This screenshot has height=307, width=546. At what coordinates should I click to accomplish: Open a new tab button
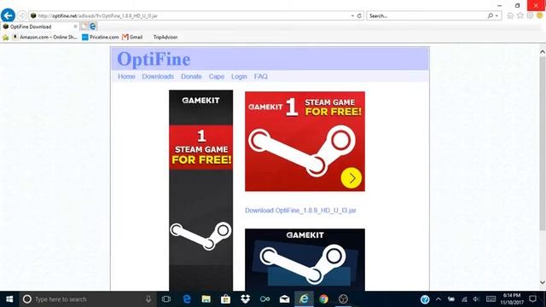point(84,26)
